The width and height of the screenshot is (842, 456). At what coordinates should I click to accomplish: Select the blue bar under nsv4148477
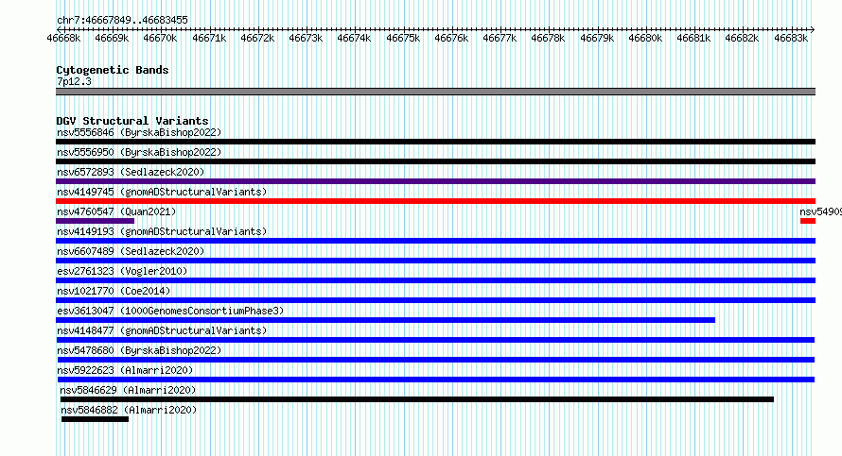coord(435,340)
